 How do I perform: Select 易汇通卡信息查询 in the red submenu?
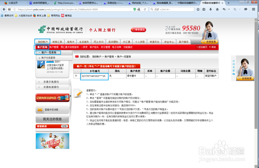tap(69, 47)
